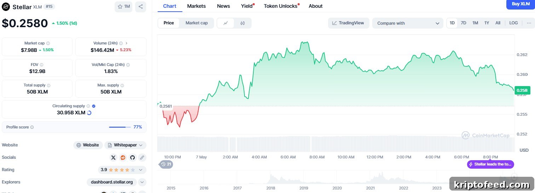Click the FDV info icon

(42, 65)
